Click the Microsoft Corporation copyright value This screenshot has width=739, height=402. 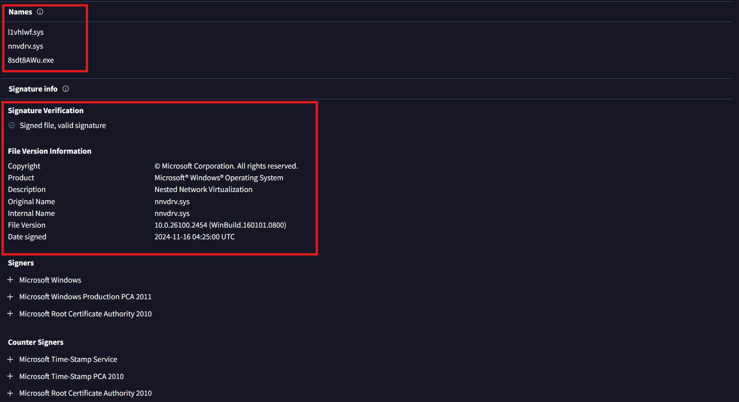tap(226, 166)
